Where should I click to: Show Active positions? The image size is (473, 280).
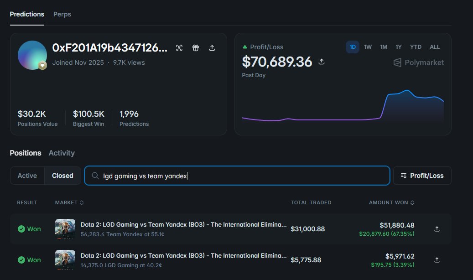(27, 176)
